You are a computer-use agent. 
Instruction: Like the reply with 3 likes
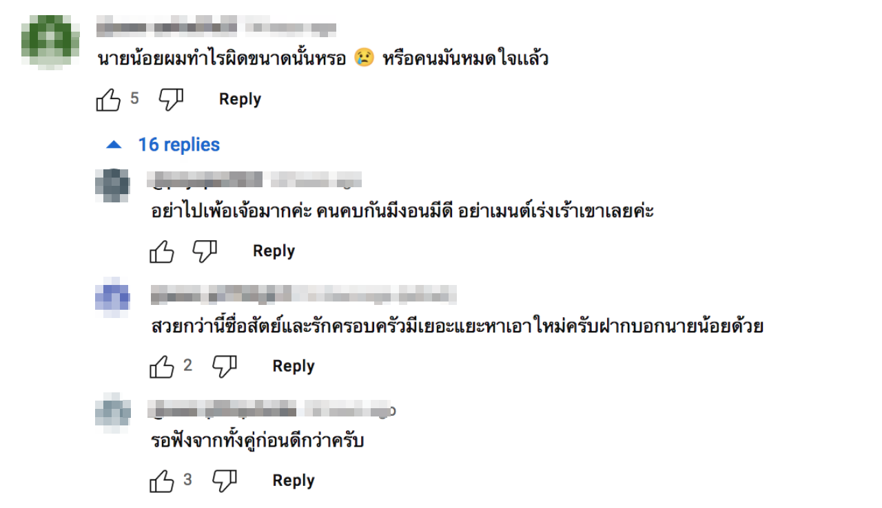pos(162,481)
